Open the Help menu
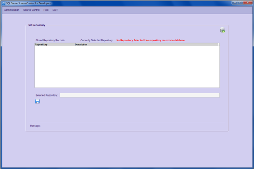Image resolution: width=254 pixels, height=169 pixels. click(x=46, y=10)
